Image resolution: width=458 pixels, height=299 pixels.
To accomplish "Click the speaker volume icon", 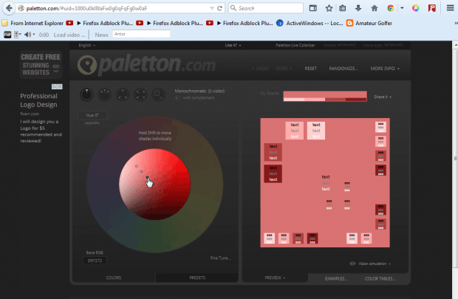I will [28, 35].
